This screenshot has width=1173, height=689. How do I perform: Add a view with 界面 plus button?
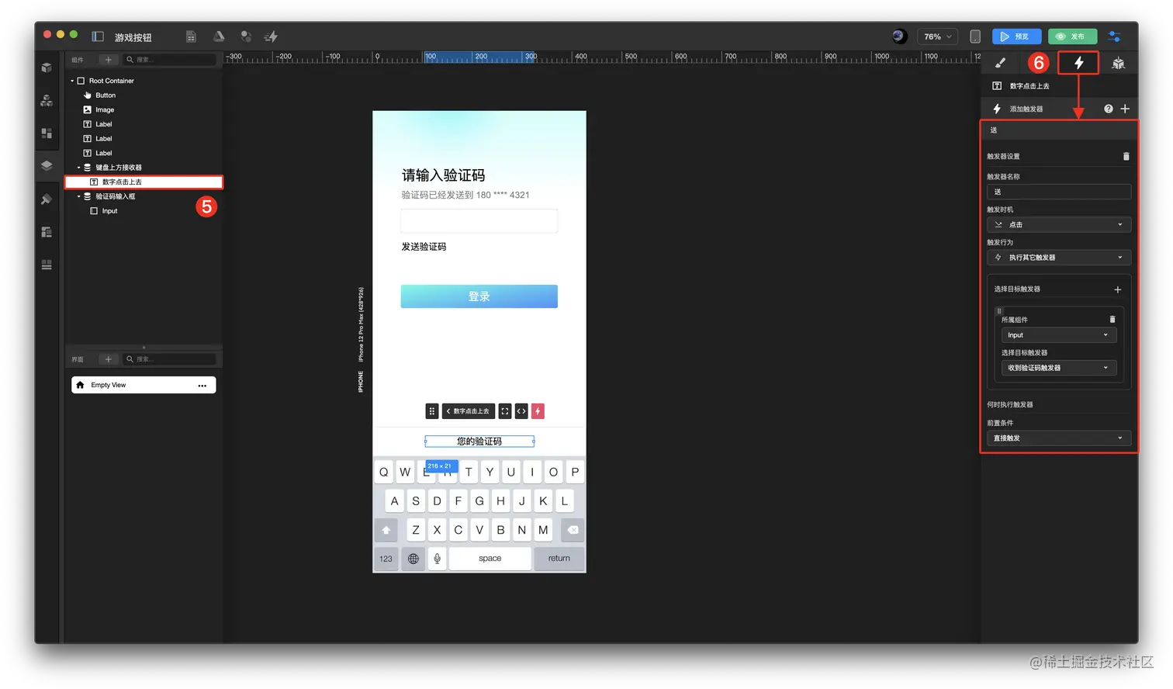[108, 359]
